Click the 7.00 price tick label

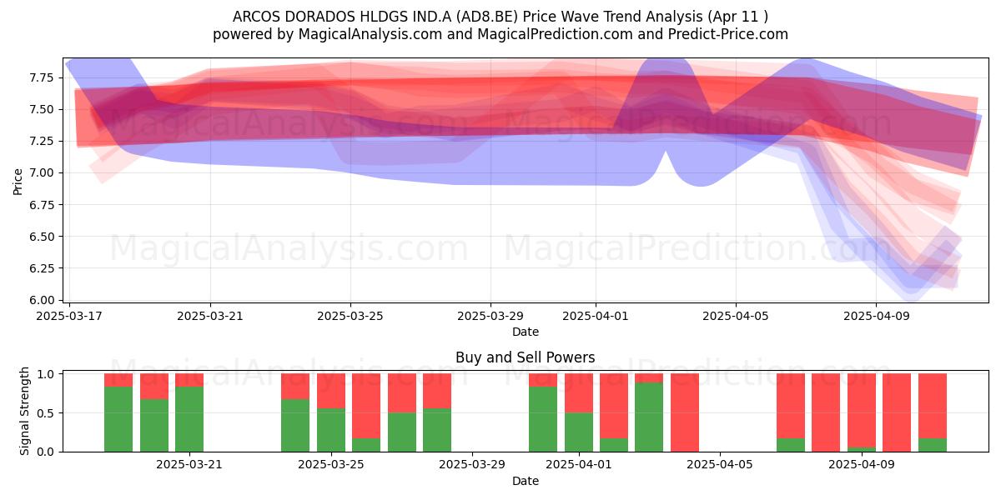coord(43,172)
